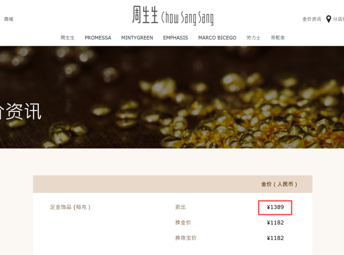
Task: Select the PROMESSA menu item
Action: (98, 38)
